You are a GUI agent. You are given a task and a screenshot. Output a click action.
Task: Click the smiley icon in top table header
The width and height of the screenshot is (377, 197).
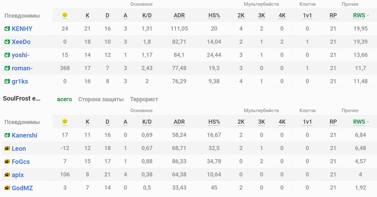(x=65, y=15)
